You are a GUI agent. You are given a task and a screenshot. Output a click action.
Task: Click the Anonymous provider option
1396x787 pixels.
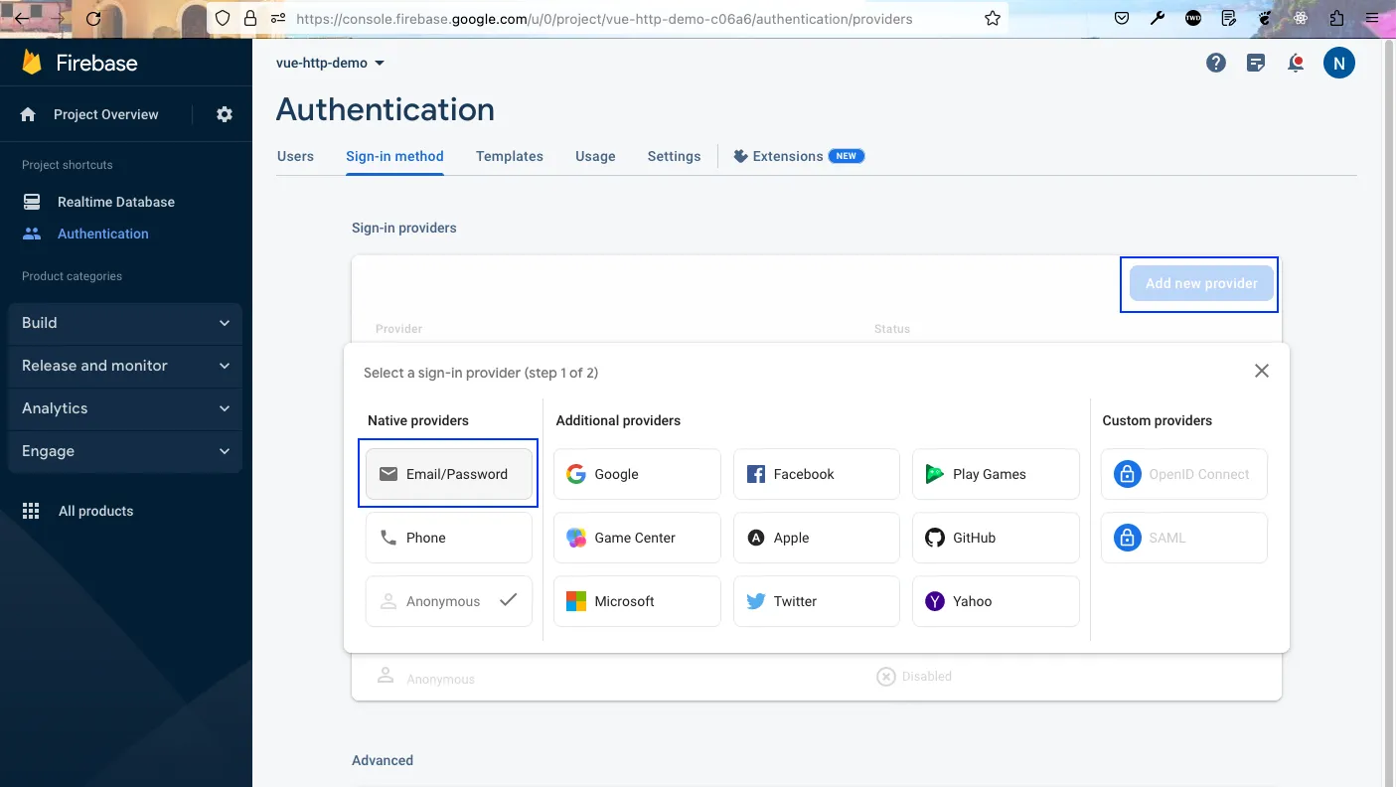tap(449, 601)
